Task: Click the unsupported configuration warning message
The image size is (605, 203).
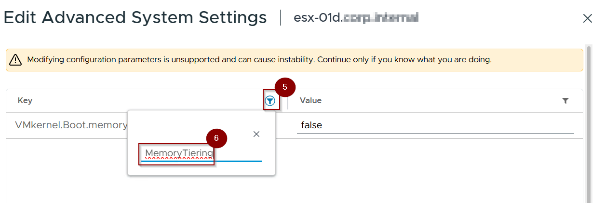Action: 259,60
